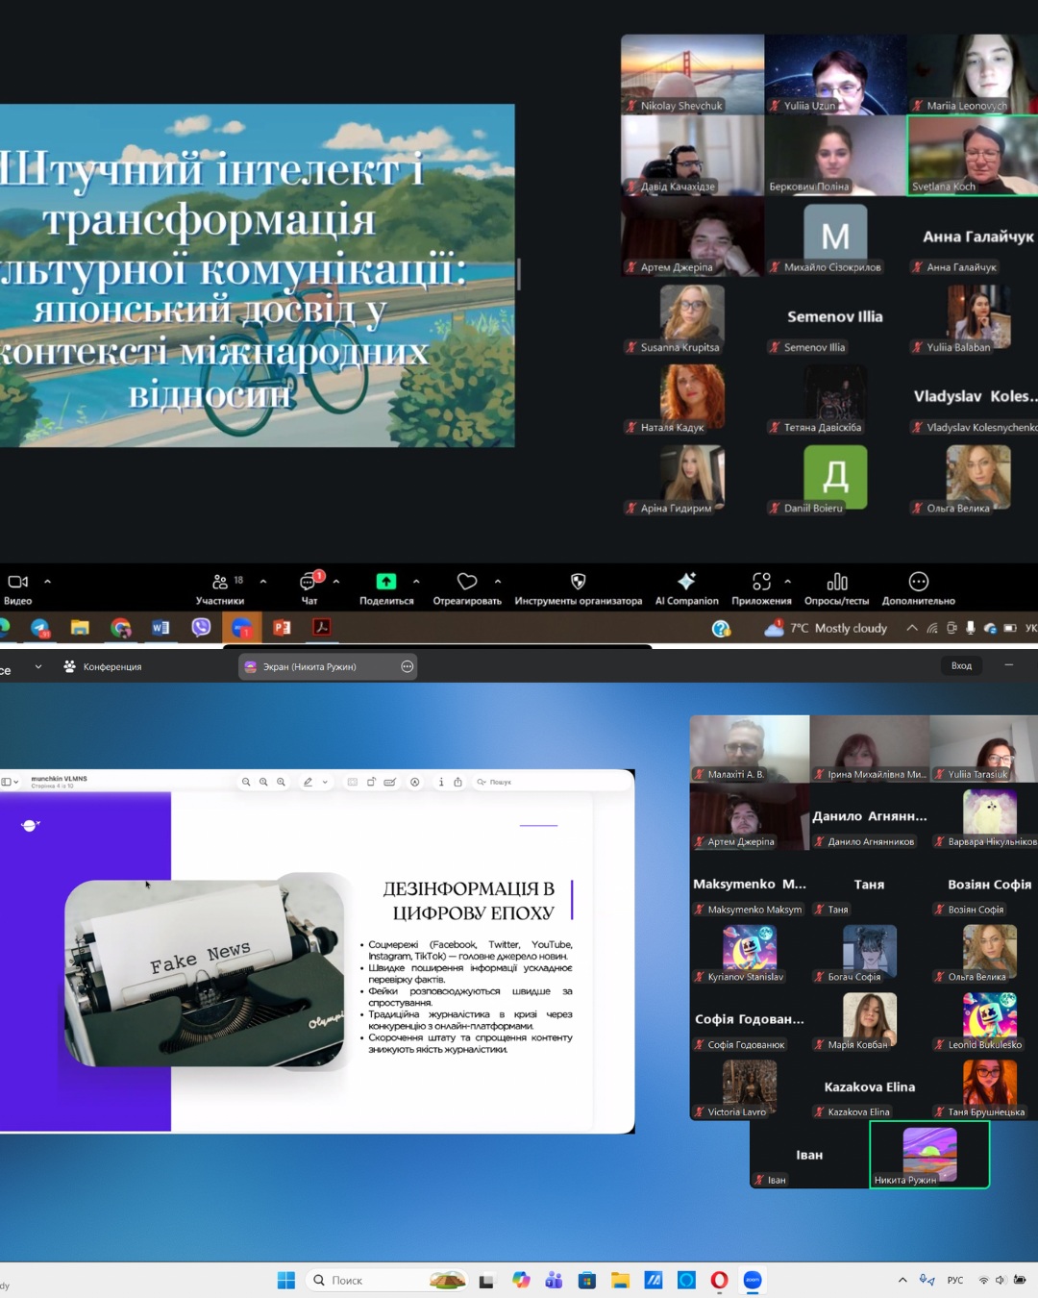Image resolution: width=1038 pixels, height=1298 pixels.
Task: Click the Windows Start button
Action: [x=285, y=1281]
